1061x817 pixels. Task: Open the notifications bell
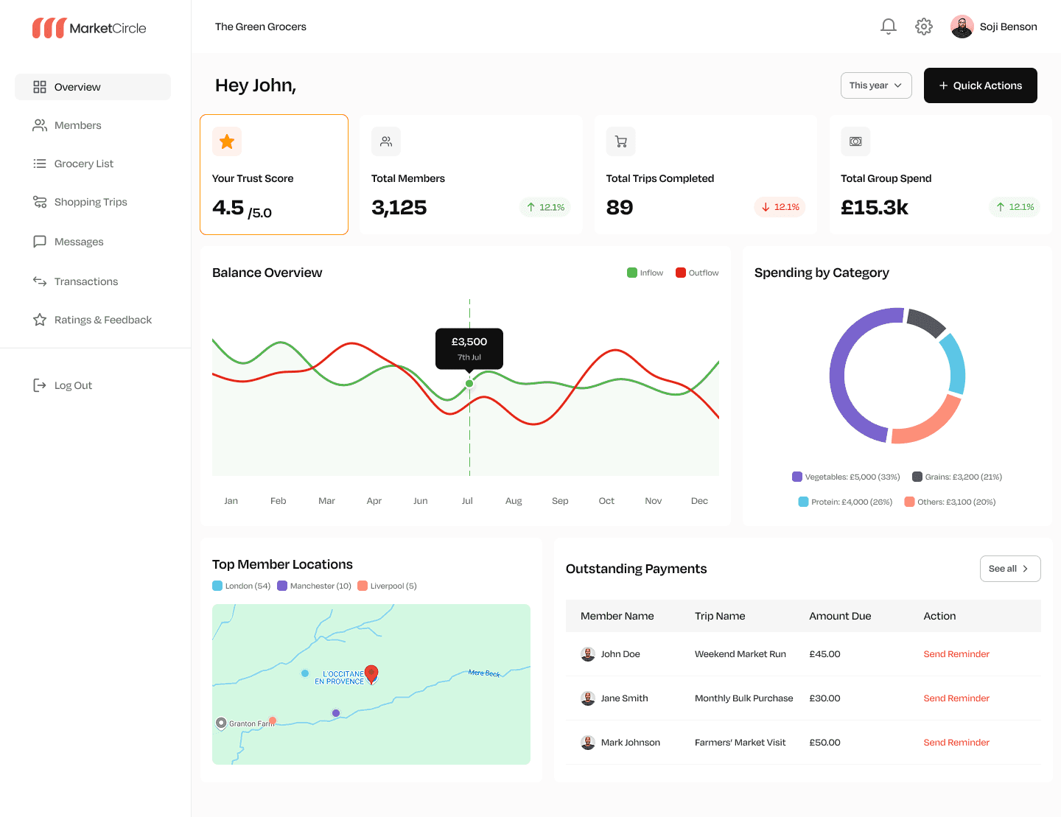(889, 27)
